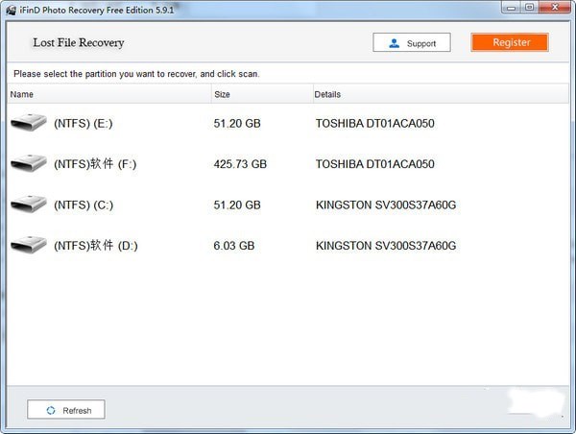Click the orange Register button
The height and width of the screenshot is (434, 576).
point(510,42)
